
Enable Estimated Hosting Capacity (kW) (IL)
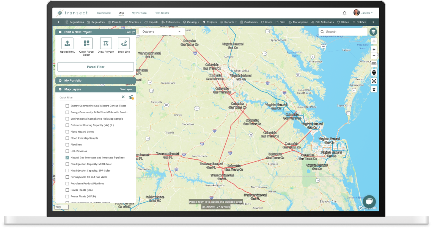point(67,125)
